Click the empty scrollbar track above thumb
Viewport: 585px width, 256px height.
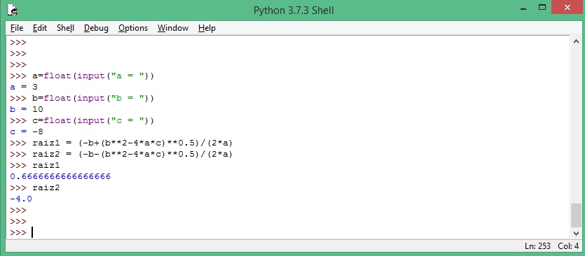576,125
